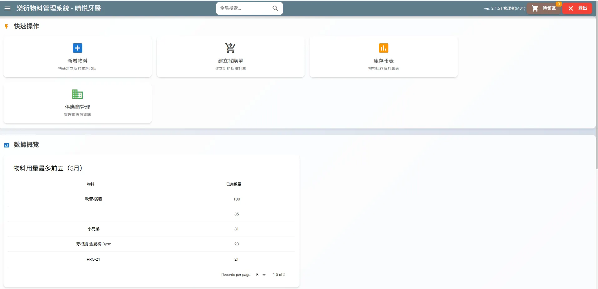Screen dimensions: 598x289
Task: Select the PRO-21 table row
Action: (x=151, y=259)
